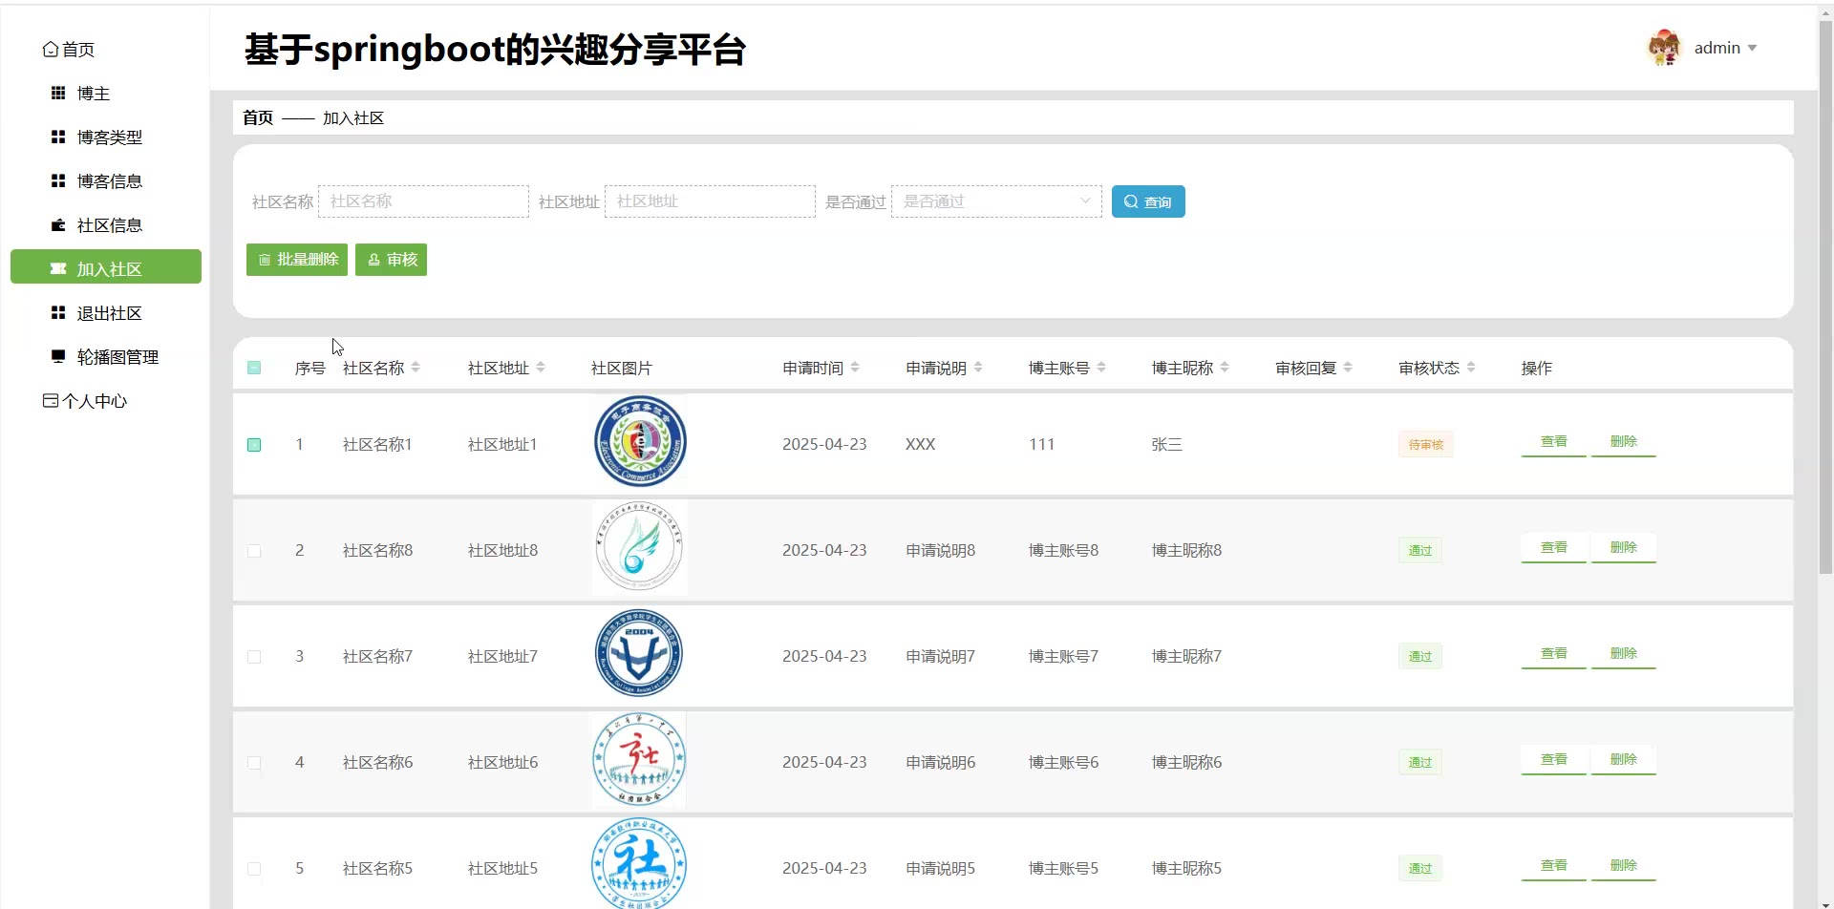The width and height of the screenshot is (1834, 909).
Task: Click the home icon in sidebar
Action: point(51,50)
